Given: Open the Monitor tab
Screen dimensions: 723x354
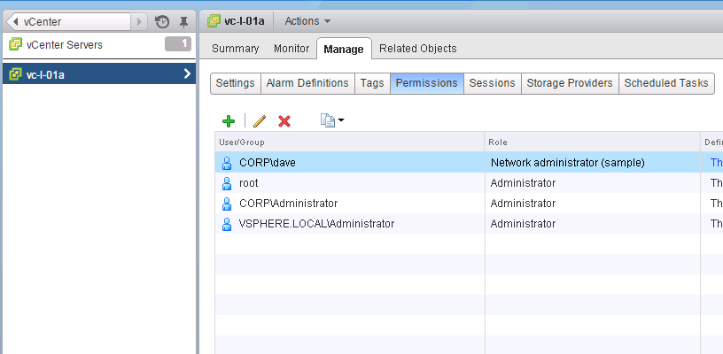Looking at the screenshot, I should pos(292,49).
